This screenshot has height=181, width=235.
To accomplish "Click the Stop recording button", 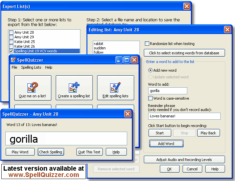I will tap(185, 133).
